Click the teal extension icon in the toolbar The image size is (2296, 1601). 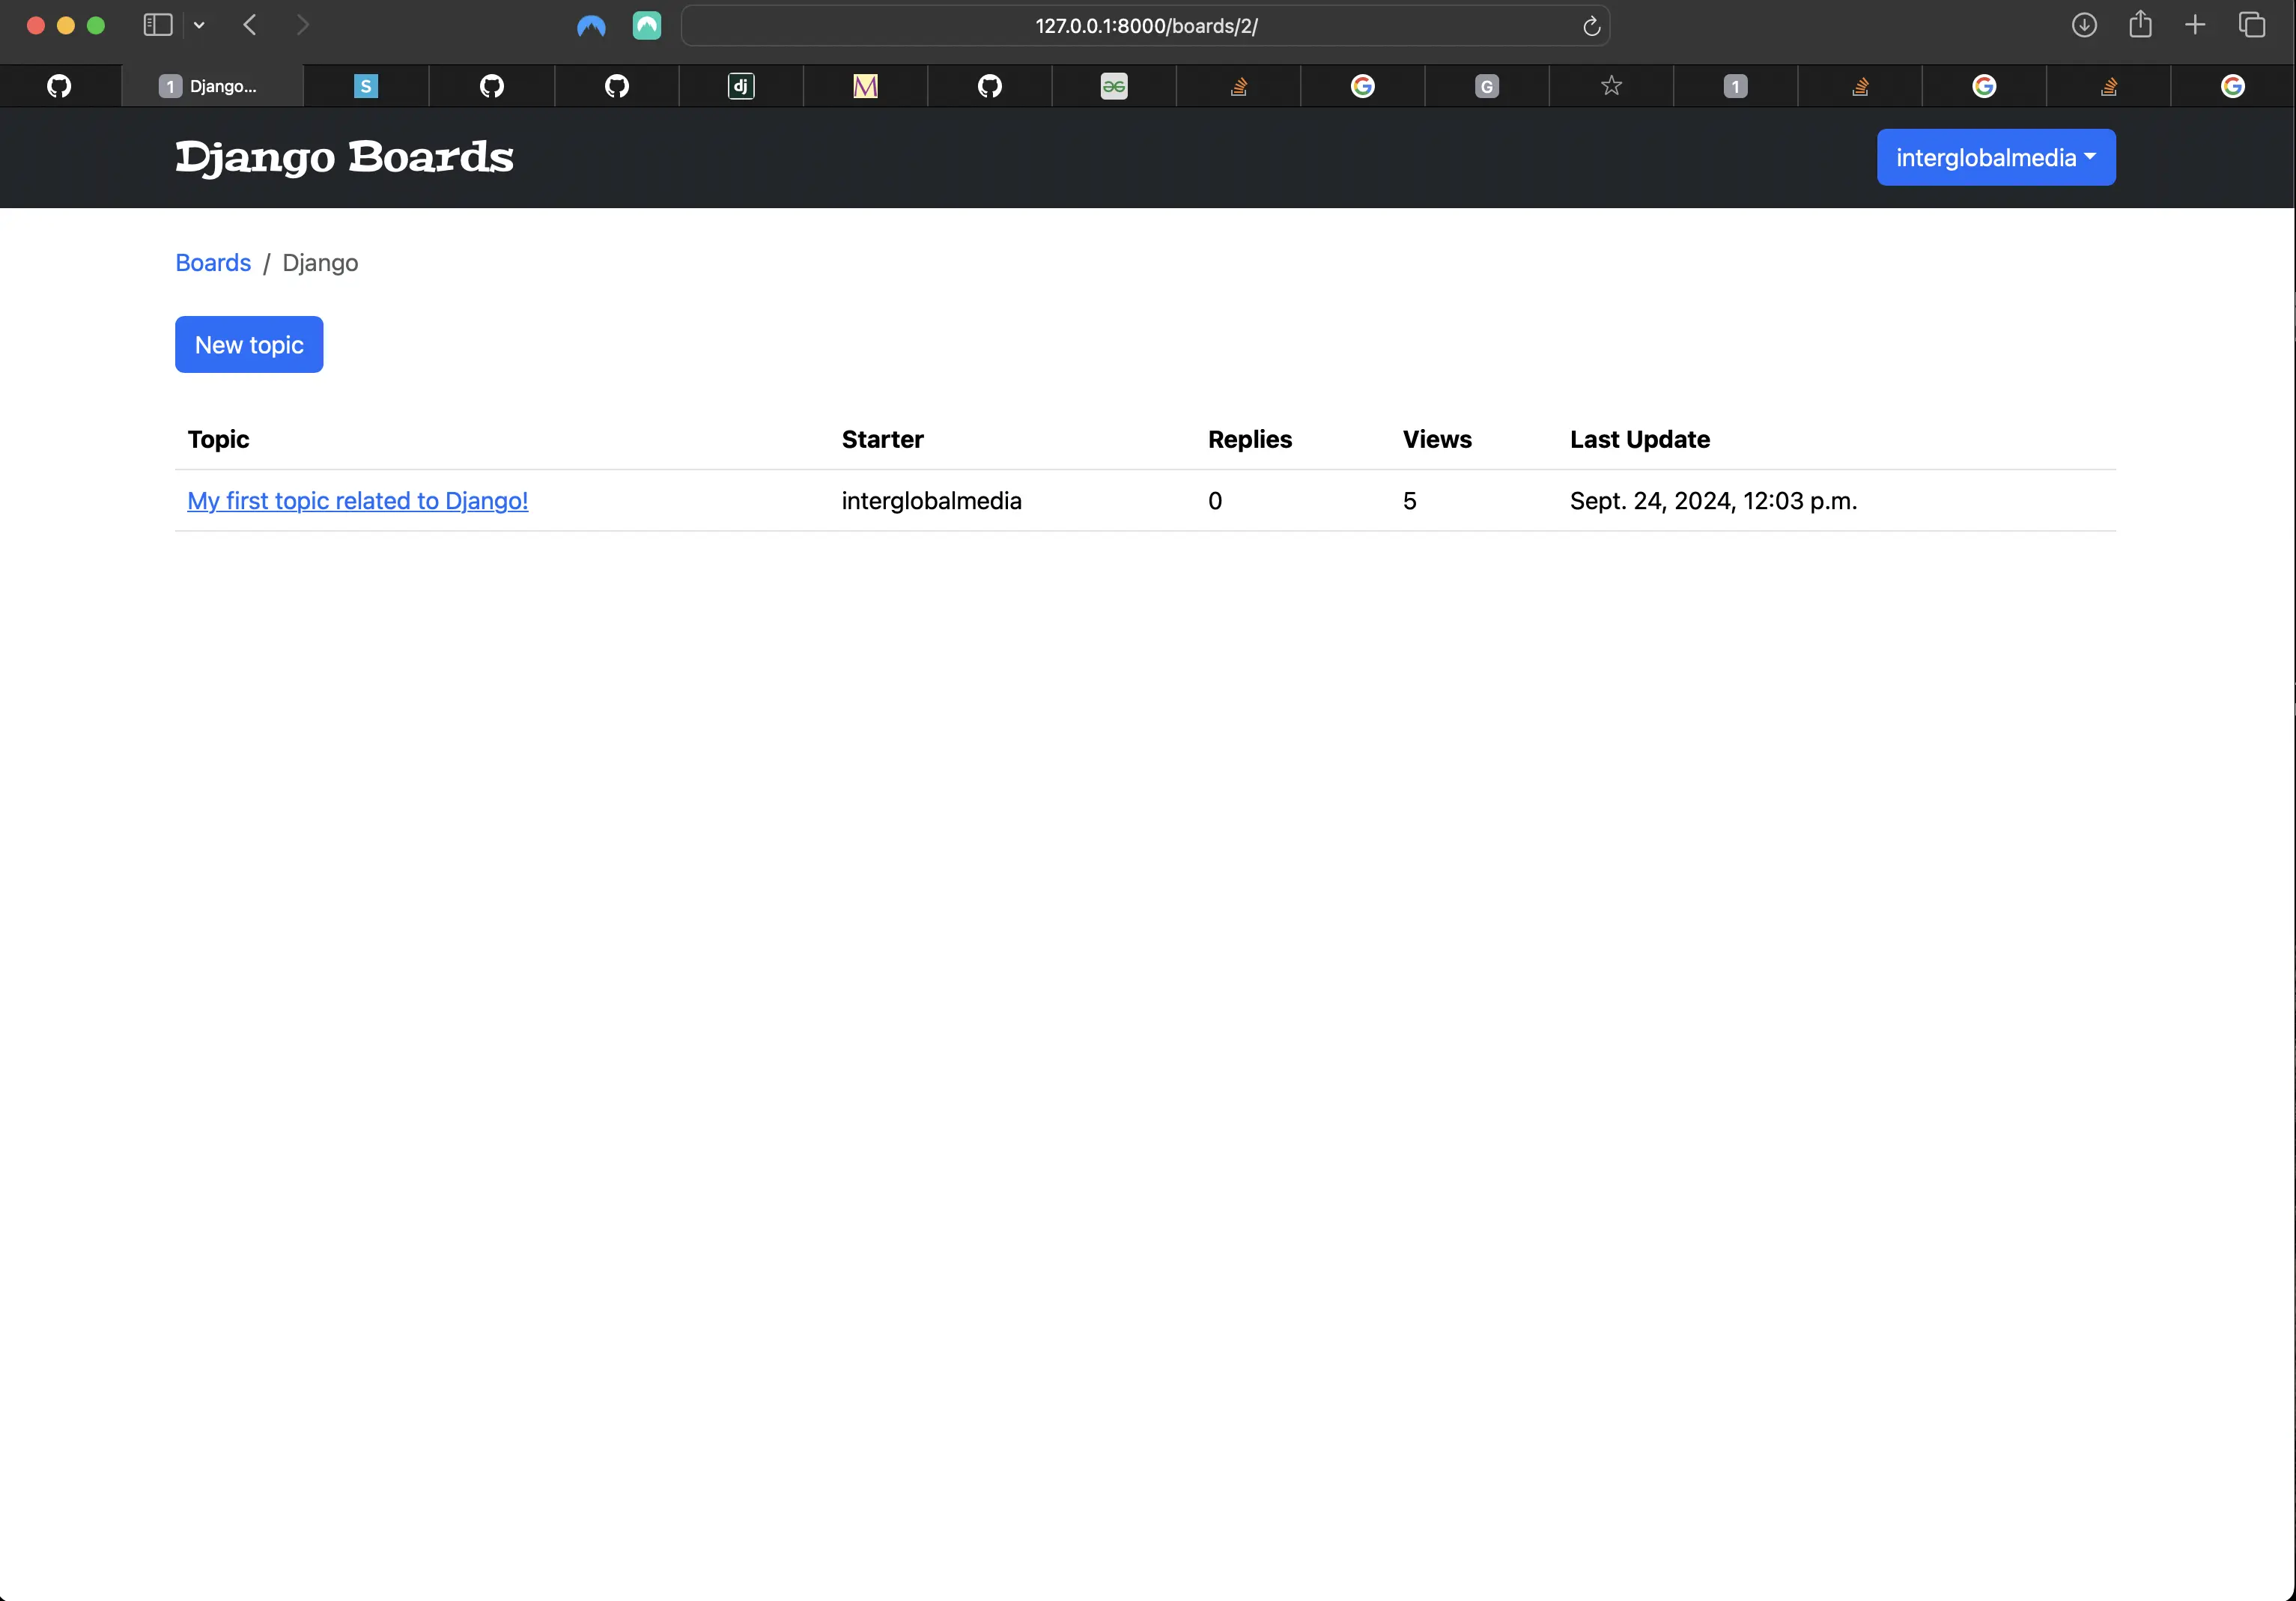pos(647,26)
